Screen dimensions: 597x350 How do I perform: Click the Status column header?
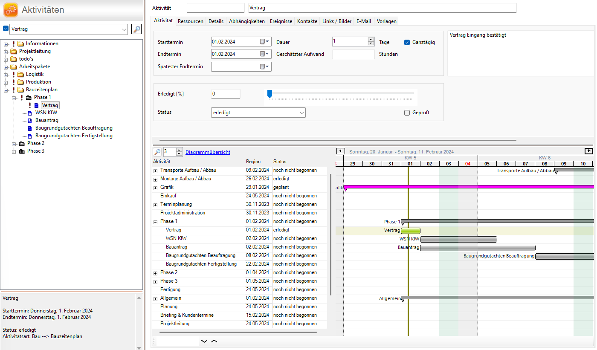click(280, 162)
